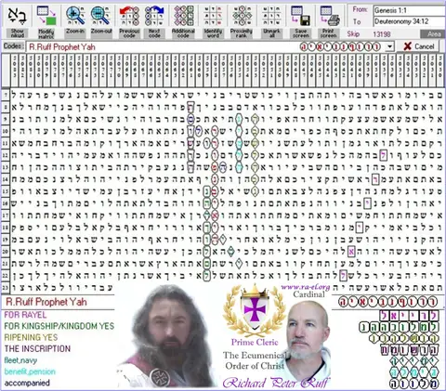Click the long-haired bearded man's photo
The height and width of the screenshot is (391, 446).
pos(169,336)
